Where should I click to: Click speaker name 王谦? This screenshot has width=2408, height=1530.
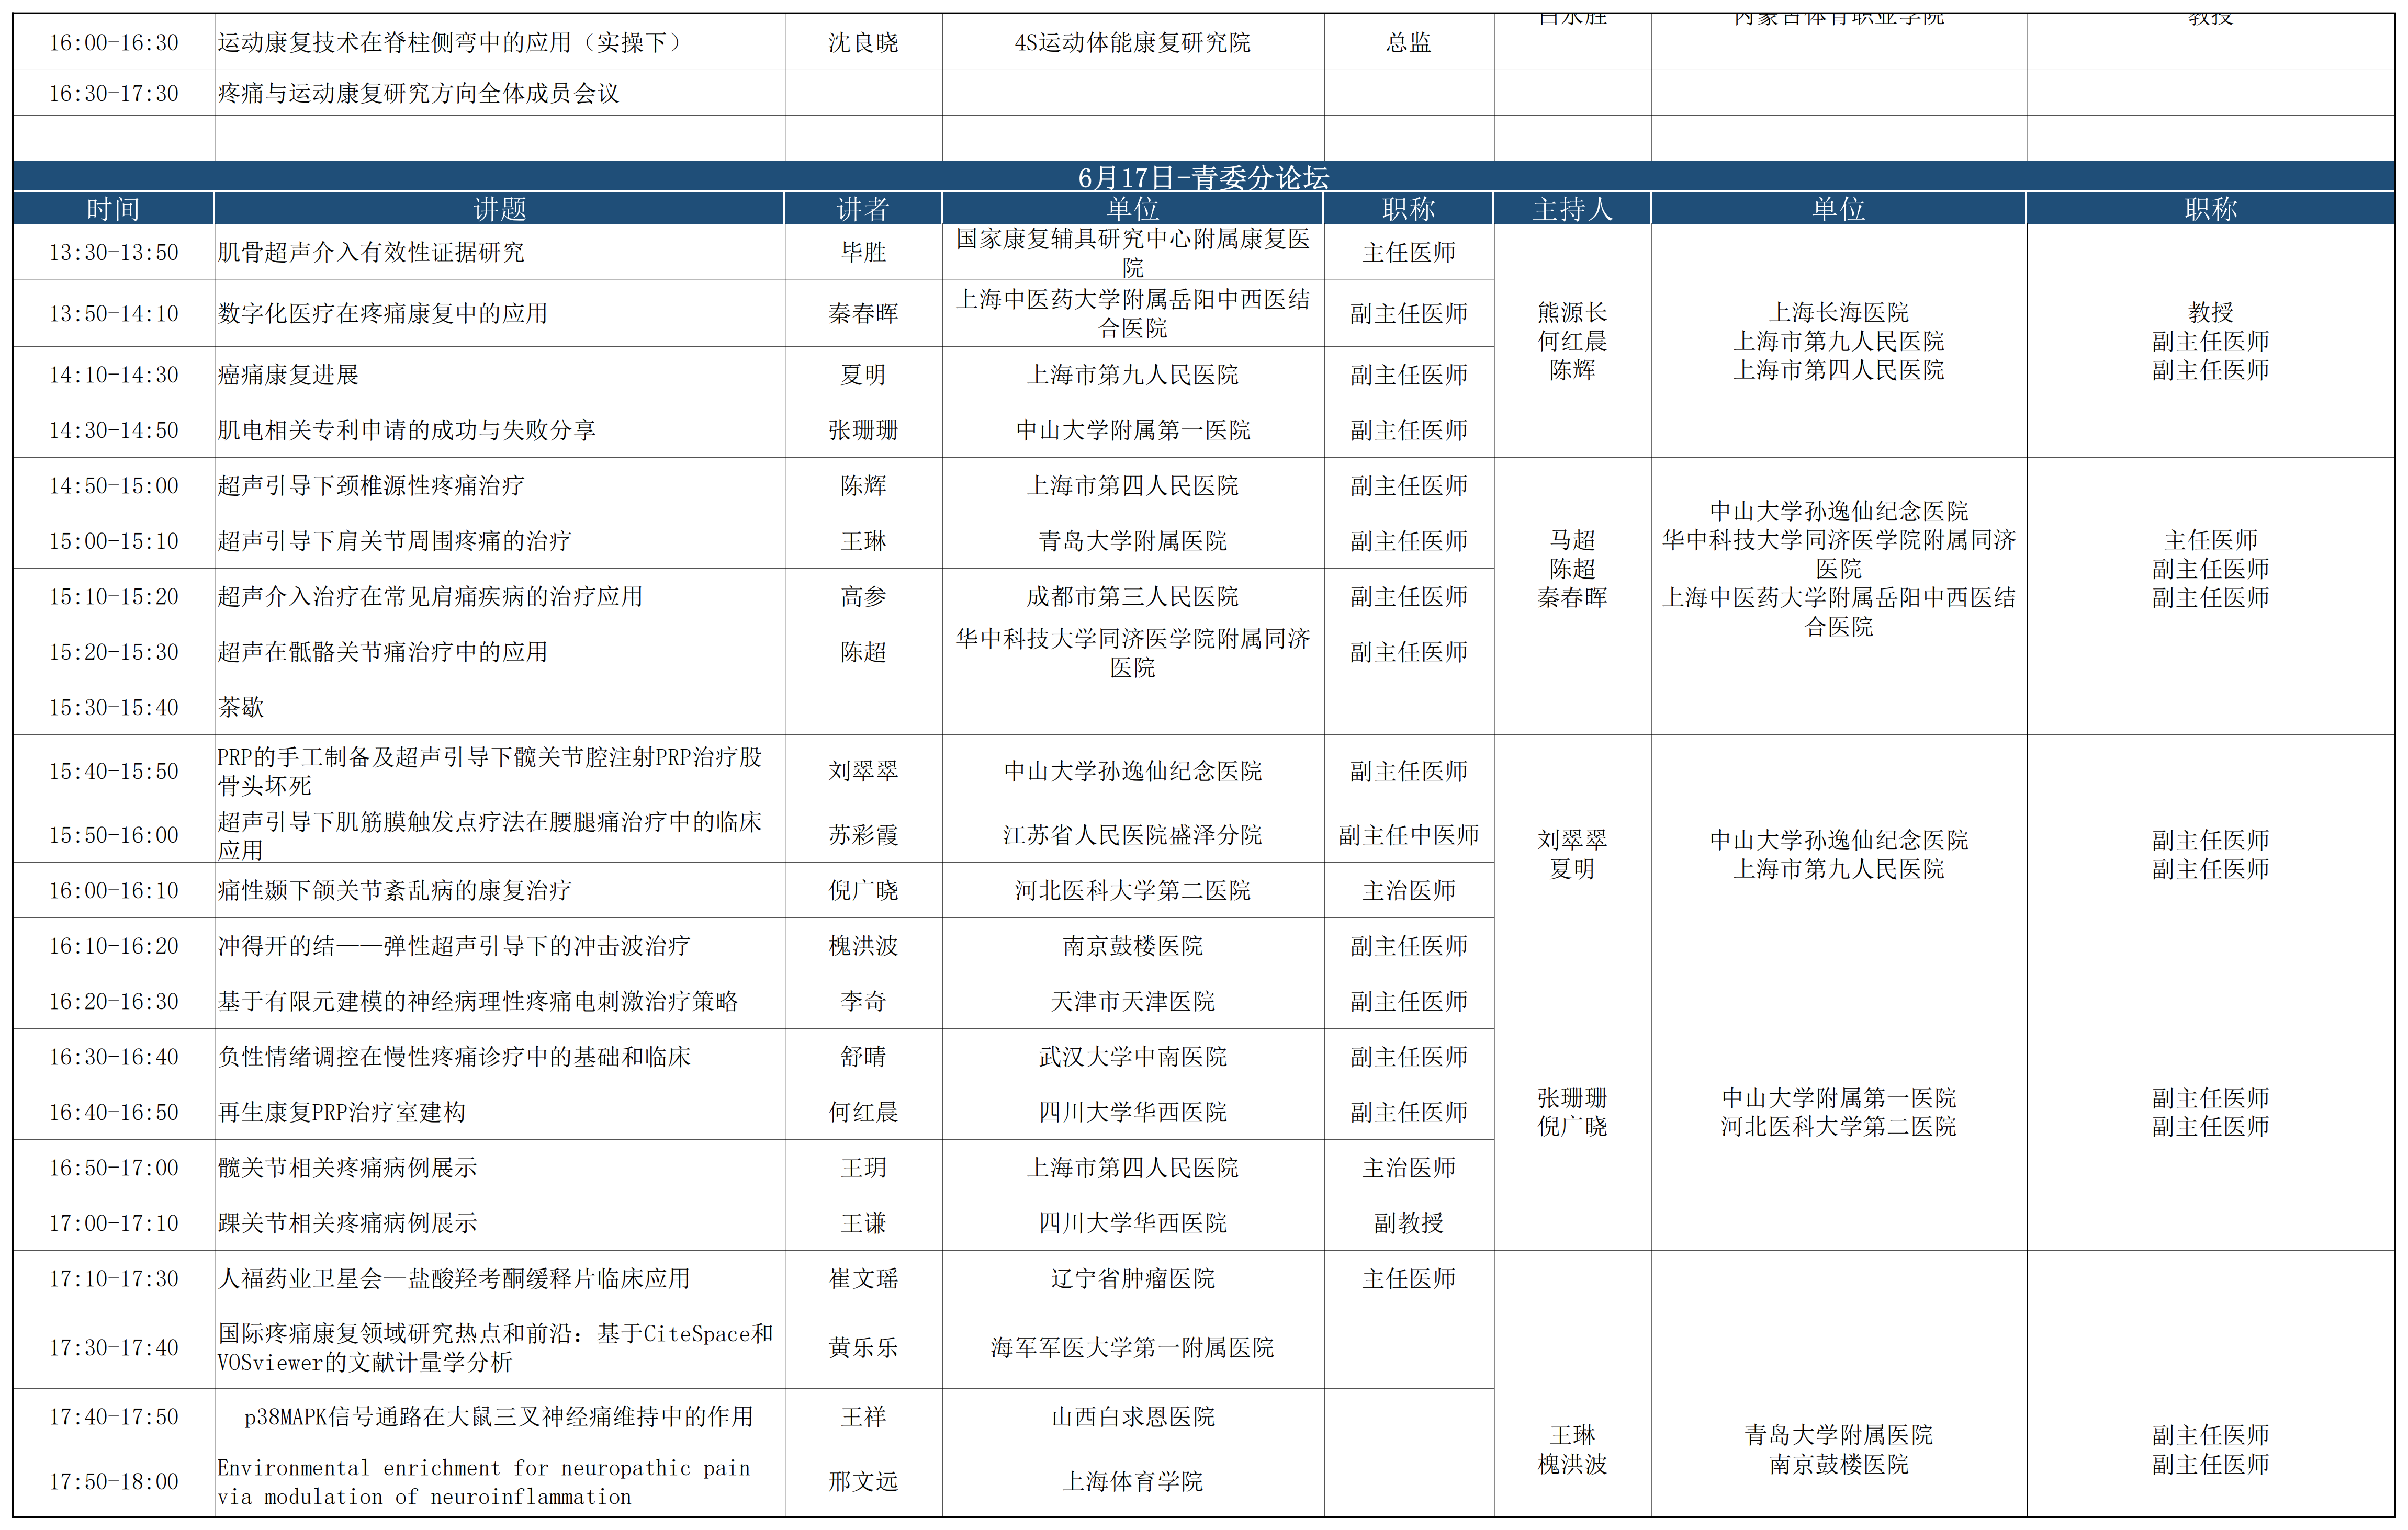[863, 1223]
